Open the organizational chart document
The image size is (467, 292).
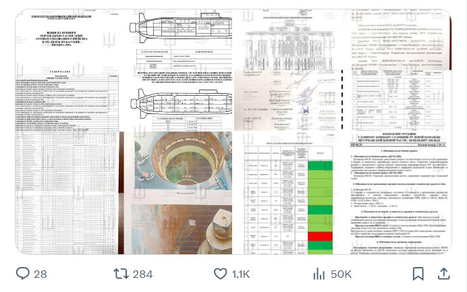pos(287,40)
